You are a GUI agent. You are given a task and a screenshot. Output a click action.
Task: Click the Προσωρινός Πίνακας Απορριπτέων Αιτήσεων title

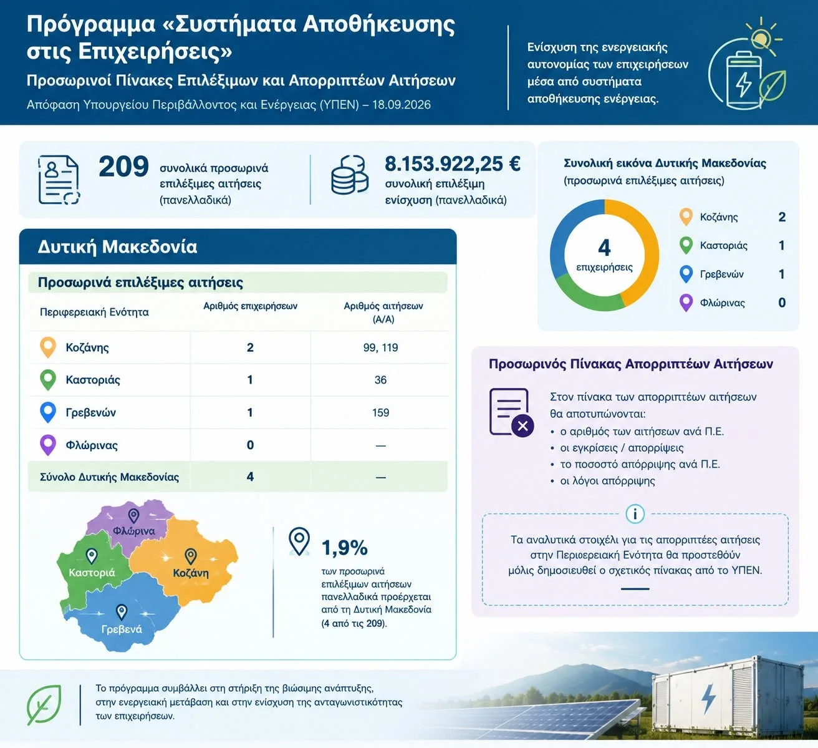pyautogui.click(x=630, y=364)
